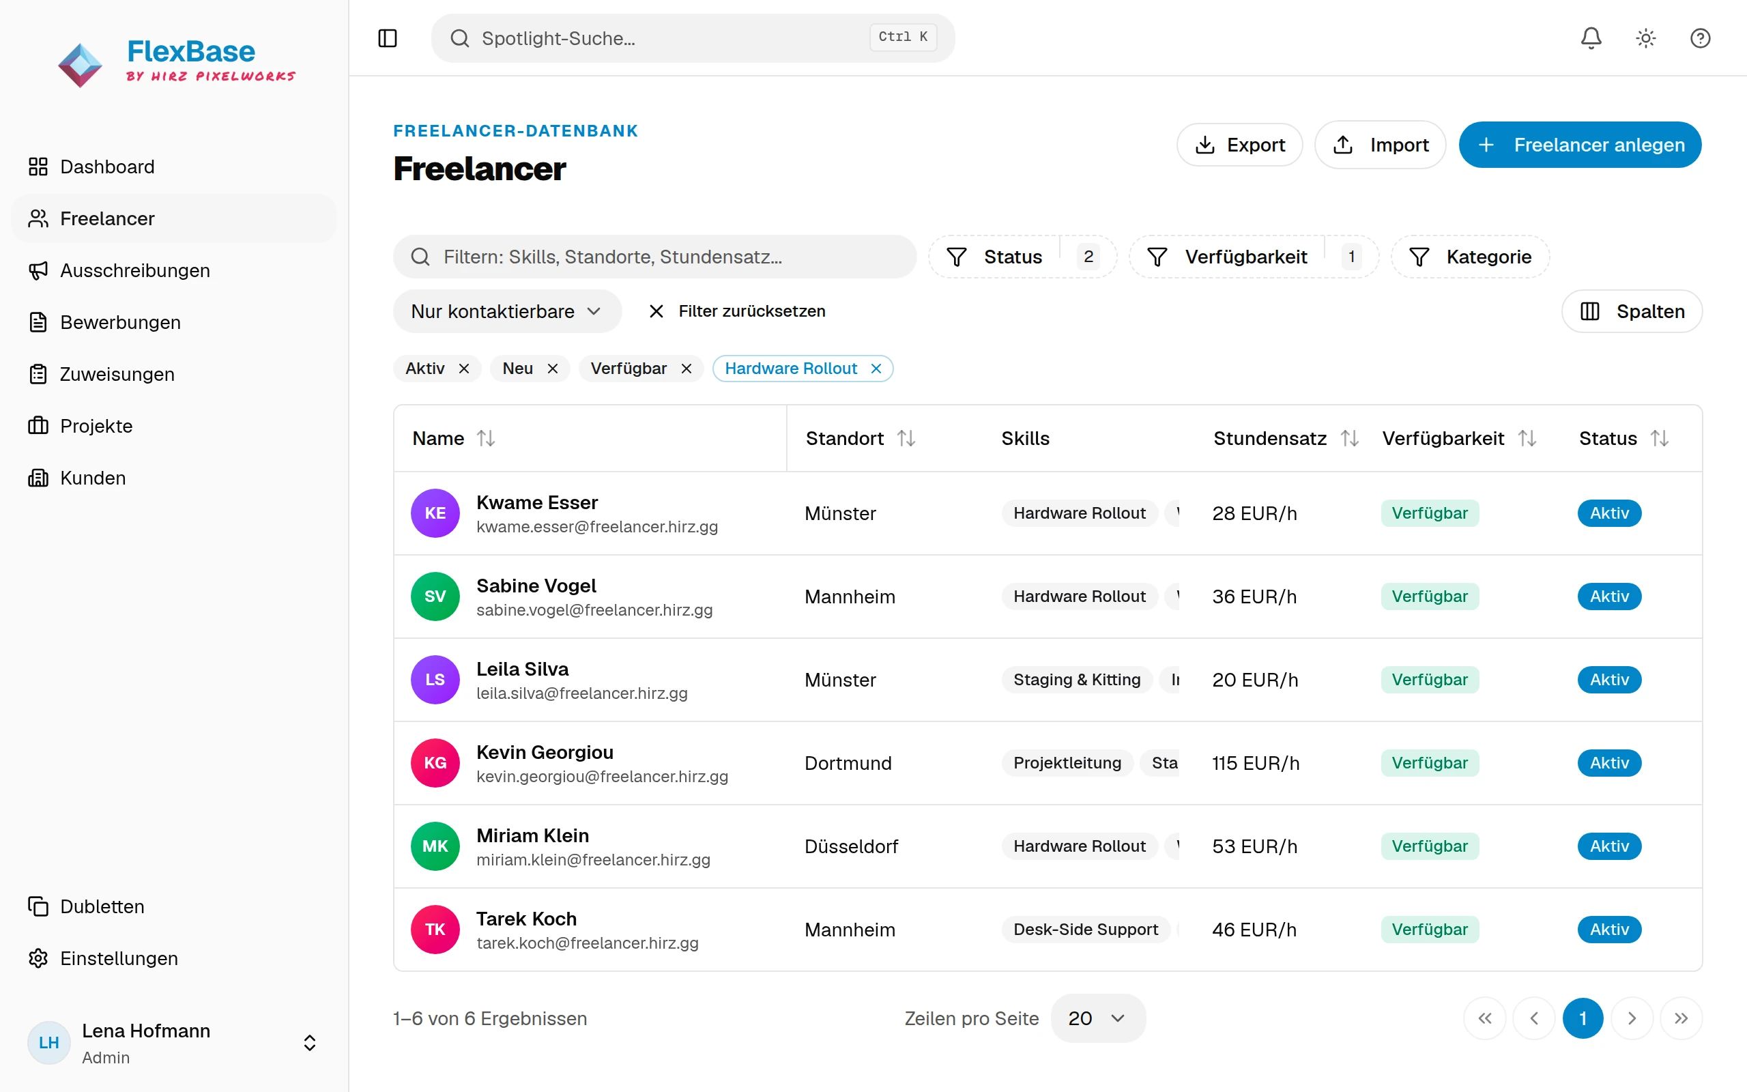The image size is (1747, 1092).
Task: Open the notifications bell
Action: pos(1591,38)
